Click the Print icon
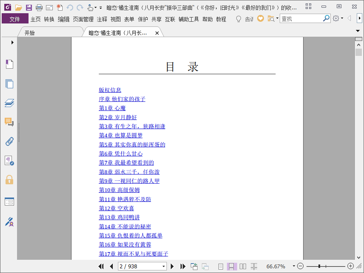 click(39, 8)
